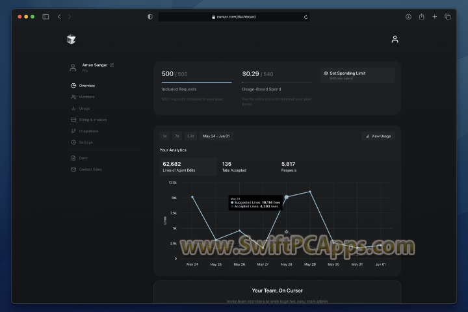Click the edit icon next to Aman Sanger
Image resolution: width=468 pixels, height=312 pixels.
coord(112,65)
